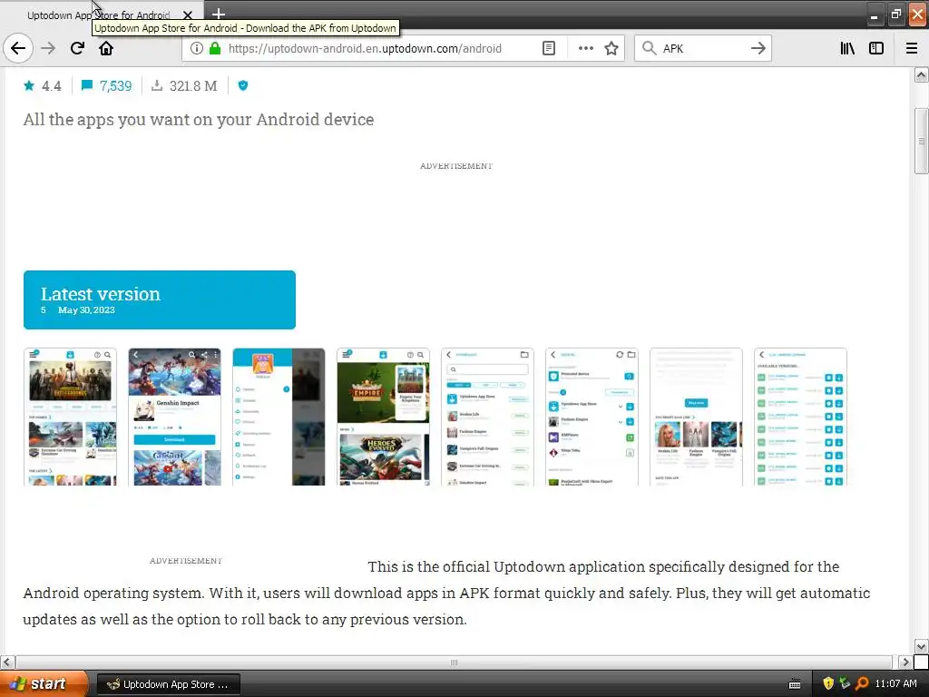Click the Latest version download button
The image size is (929, 697).
[x=160, y=299]
